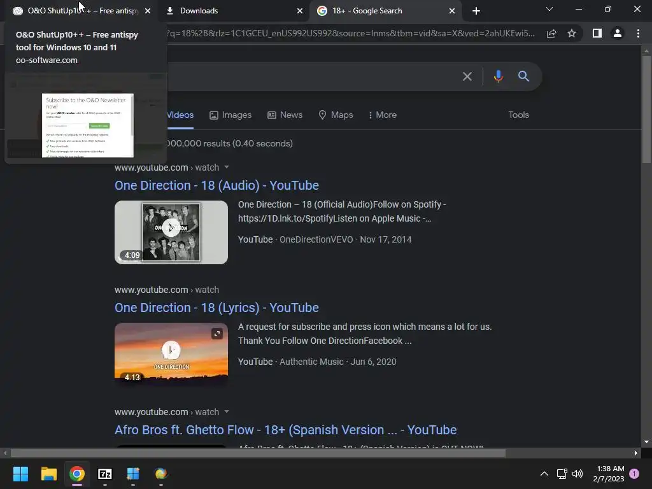The height and width of the screenshot is (489, 652).
Task: Open the Chrome three-dot menu
Action: [638, 33]
